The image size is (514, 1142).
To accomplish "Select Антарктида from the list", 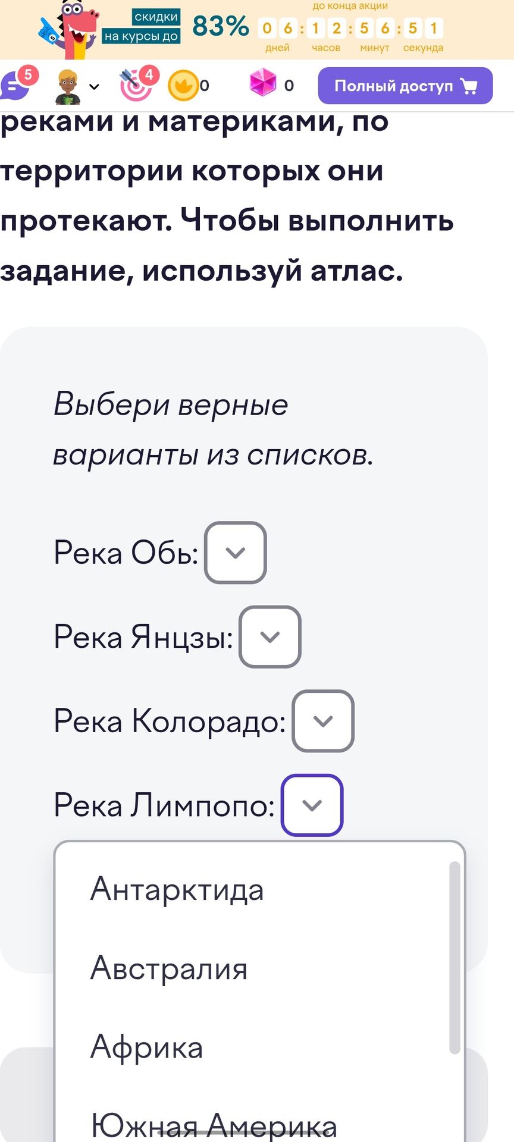I will point(177,890).
